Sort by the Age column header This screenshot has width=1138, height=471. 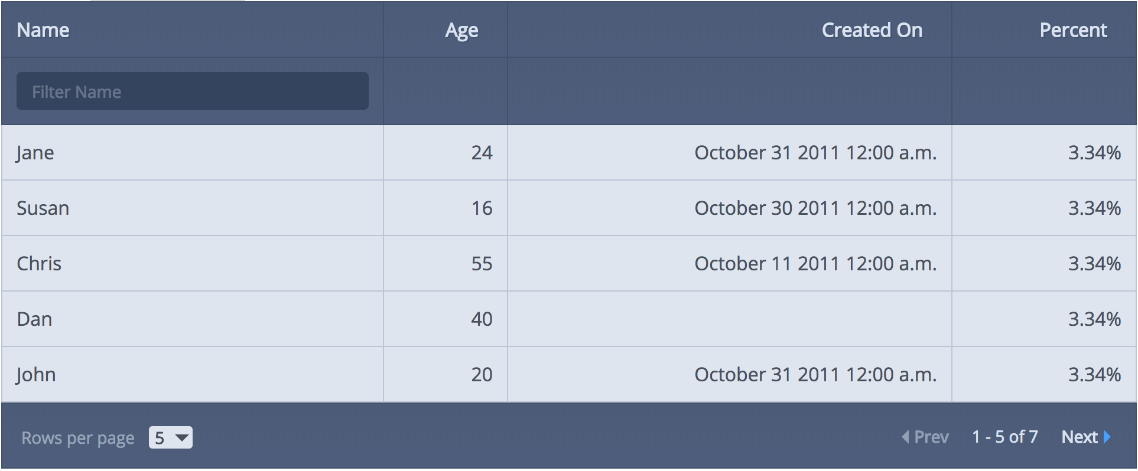coord(461,30)
